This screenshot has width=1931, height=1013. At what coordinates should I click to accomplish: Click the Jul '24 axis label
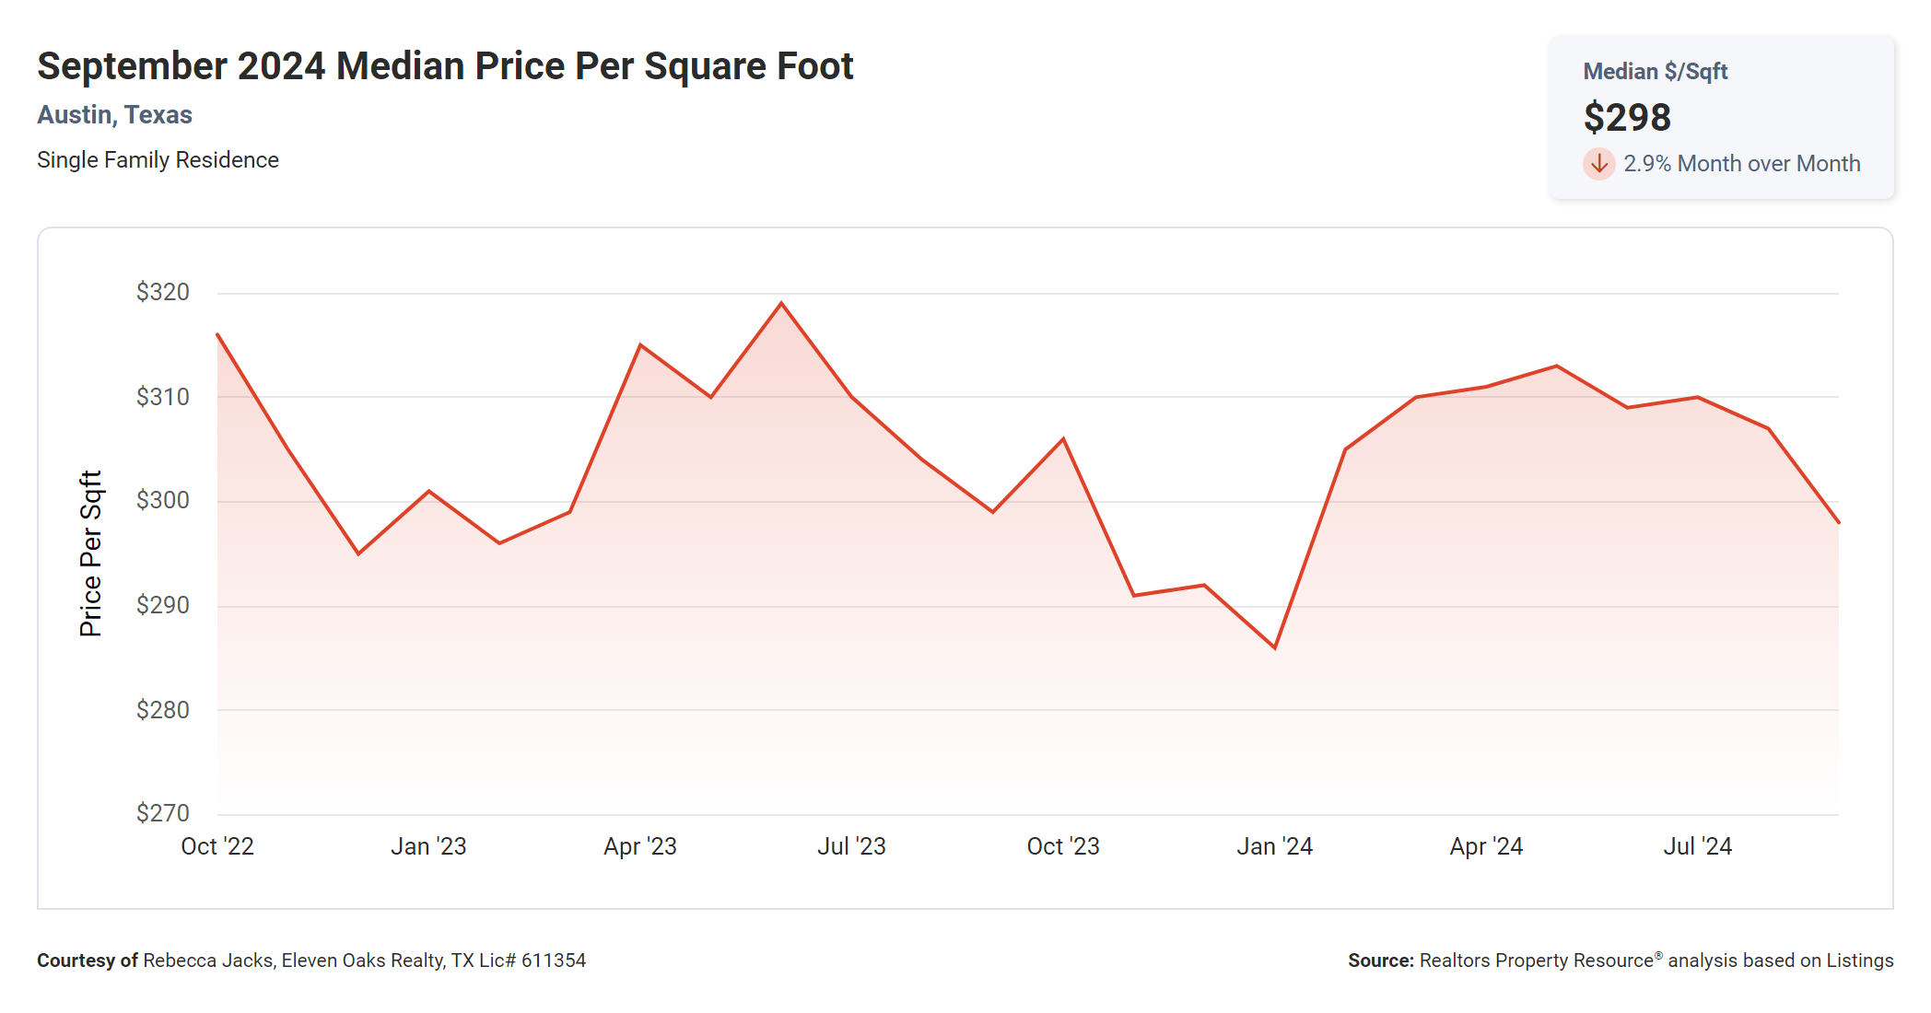(1697, 846)
